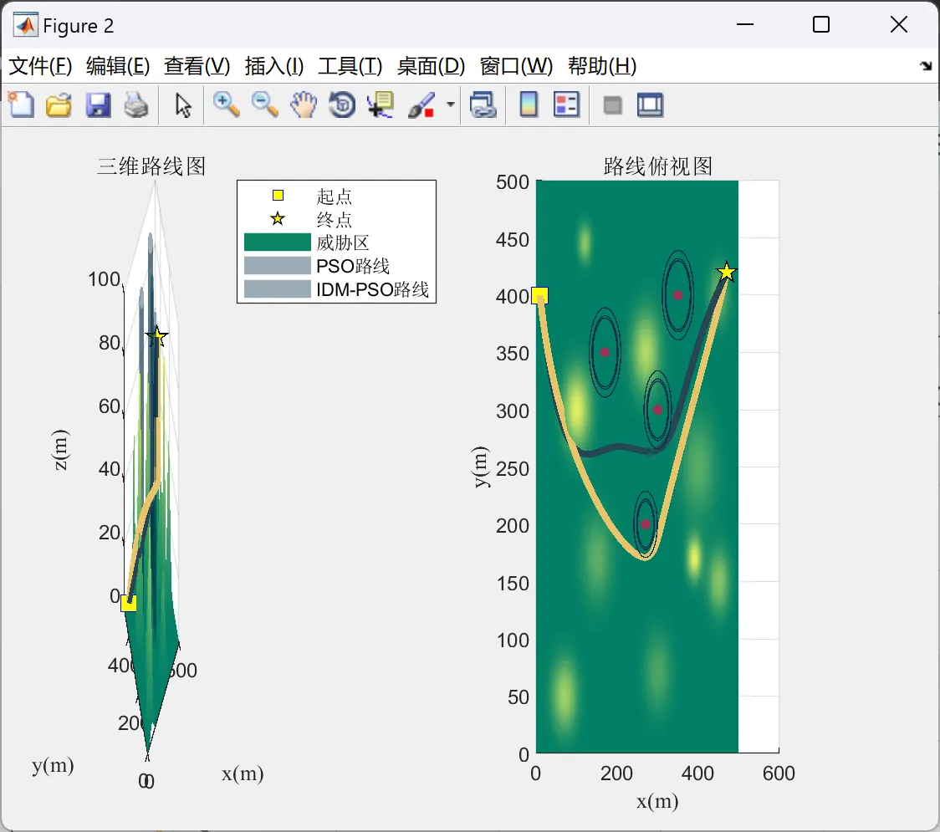940x832 pixels.
Task: Click the green 威胁区 legend swatch
Action: click(278, 242)
